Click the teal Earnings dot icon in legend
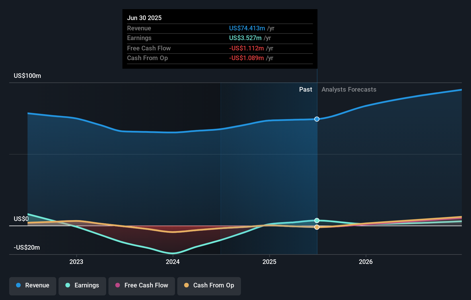The image size is (471, 300). [x=67, y=285]
